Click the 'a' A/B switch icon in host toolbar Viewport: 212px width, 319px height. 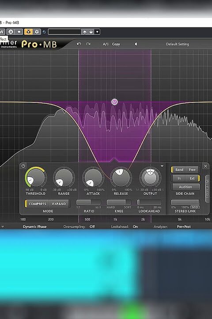pyautogui.click(x=11, y=32)
